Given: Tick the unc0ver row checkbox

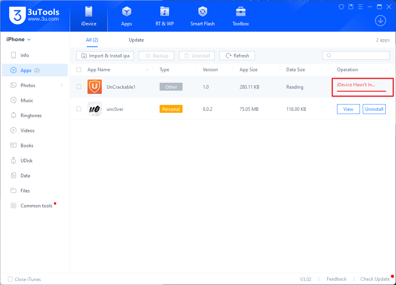Looking at the screenshot, I should pos(79,109).
